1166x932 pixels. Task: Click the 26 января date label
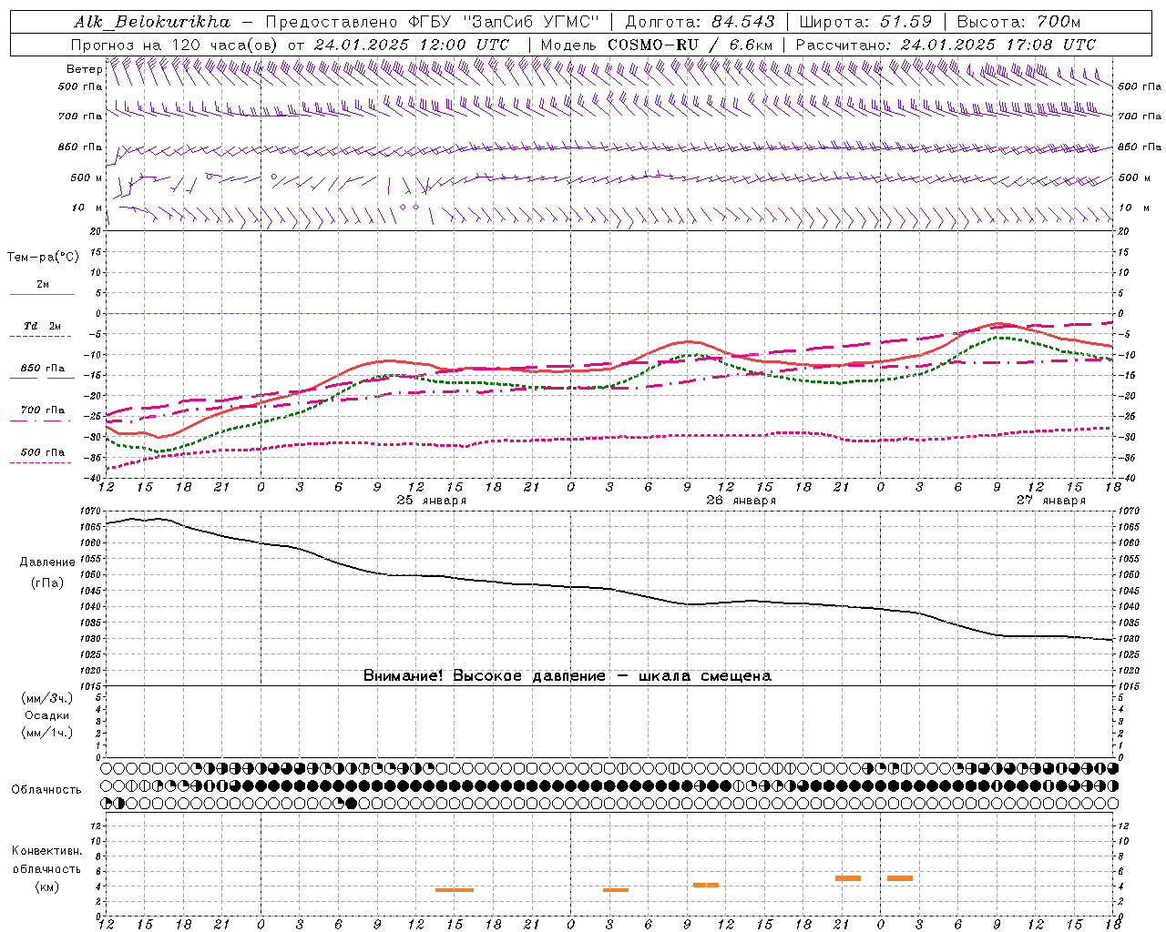click(x=741, y=501)
